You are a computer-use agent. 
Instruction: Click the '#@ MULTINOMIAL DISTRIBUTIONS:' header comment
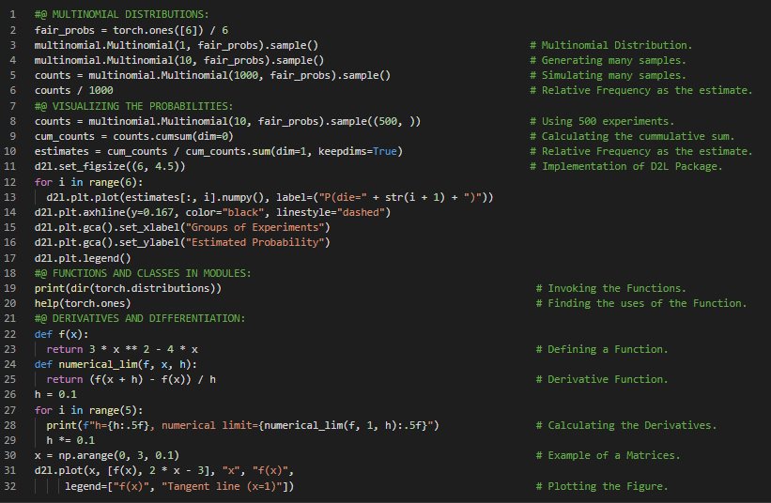coord(121,14)
